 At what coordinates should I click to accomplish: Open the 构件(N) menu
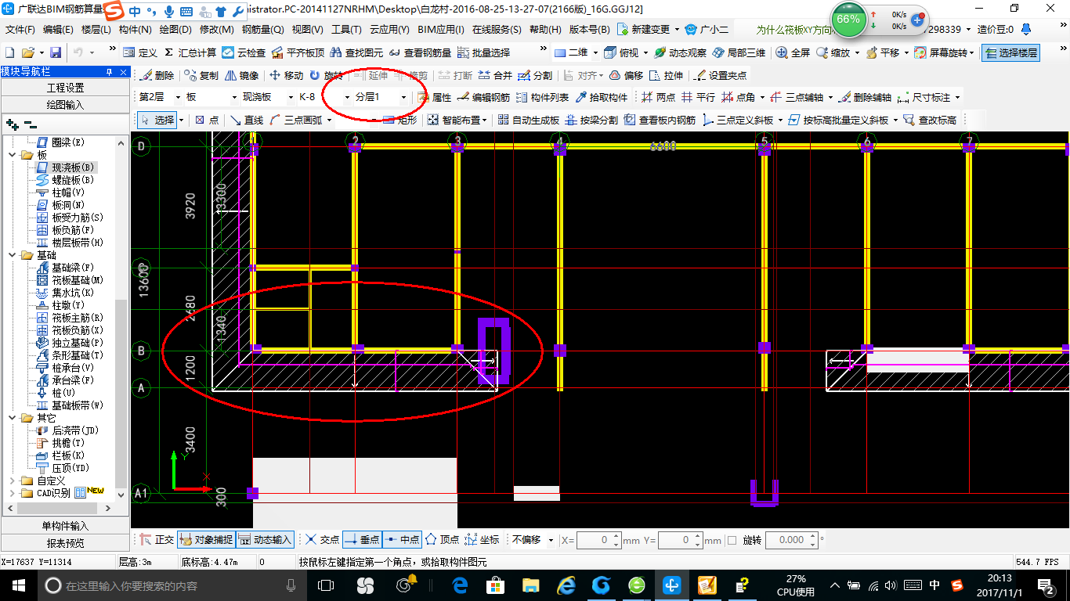tap(136, 30)
